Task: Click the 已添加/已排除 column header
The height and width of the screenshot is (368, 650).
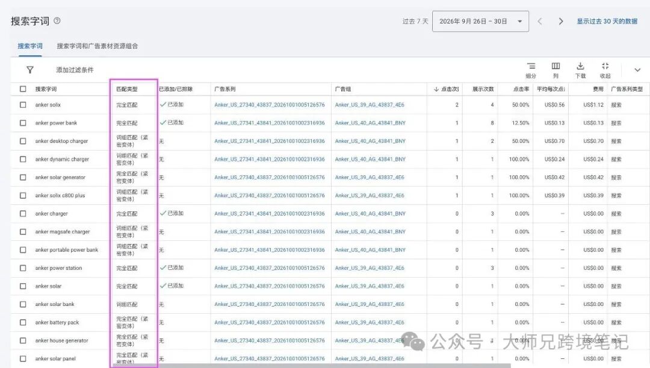Action: click(176, 89)
